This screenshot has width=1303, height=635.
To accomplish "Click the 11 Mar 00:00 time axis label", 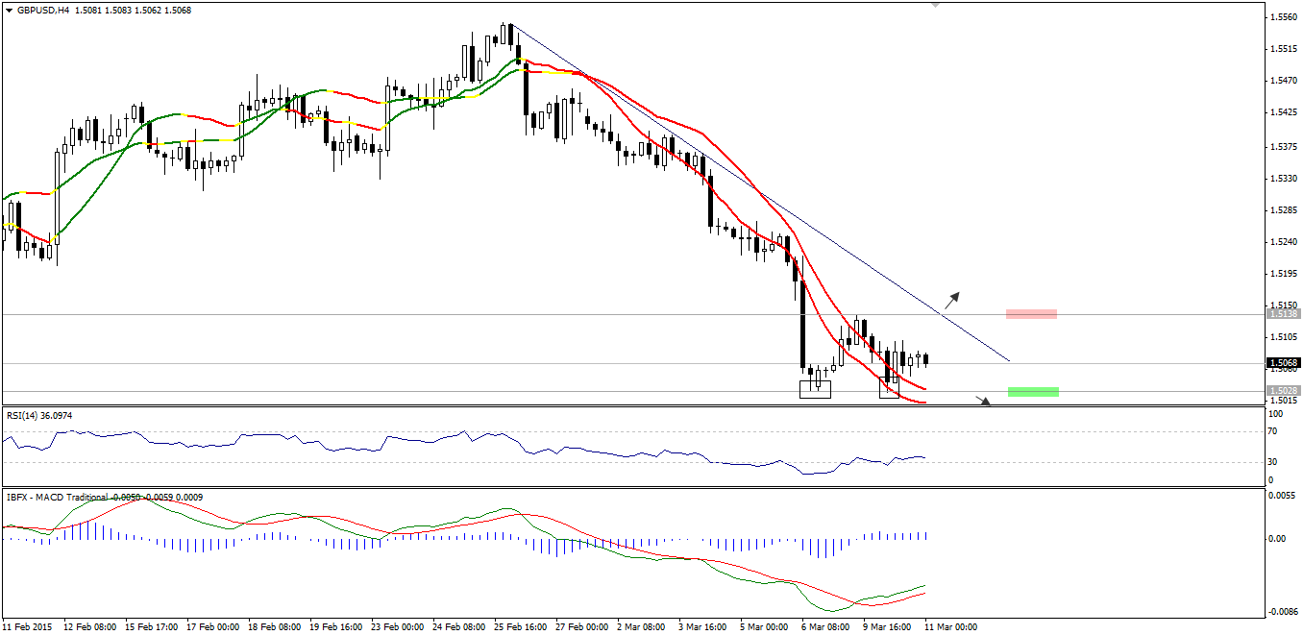I will [950, 626].
